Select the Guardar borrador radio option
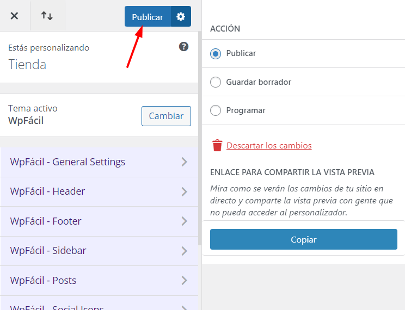Viewport: 405px width, 310px height. (x=216, y=82)
